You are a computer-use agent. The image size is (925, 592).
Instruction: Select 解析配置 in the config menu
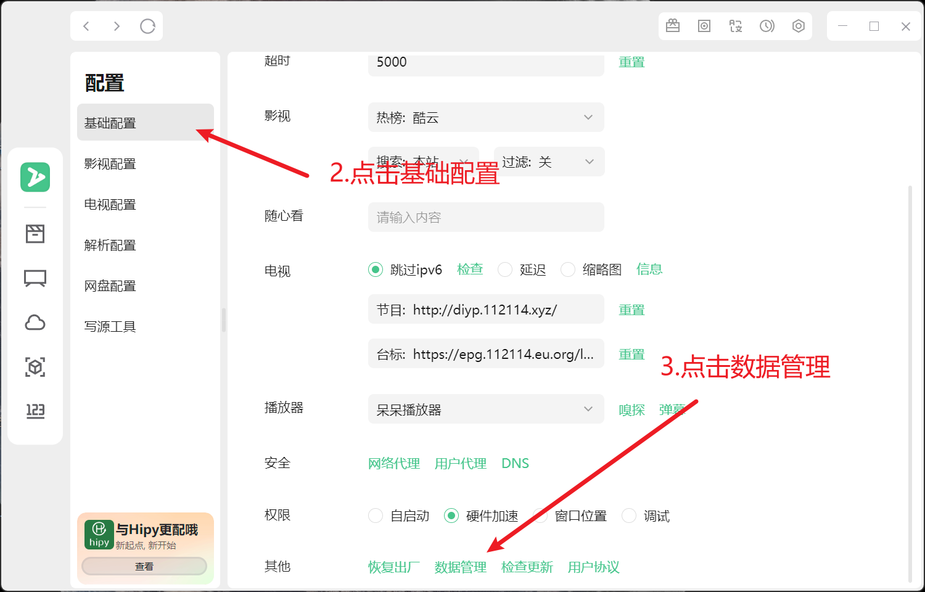146,245
